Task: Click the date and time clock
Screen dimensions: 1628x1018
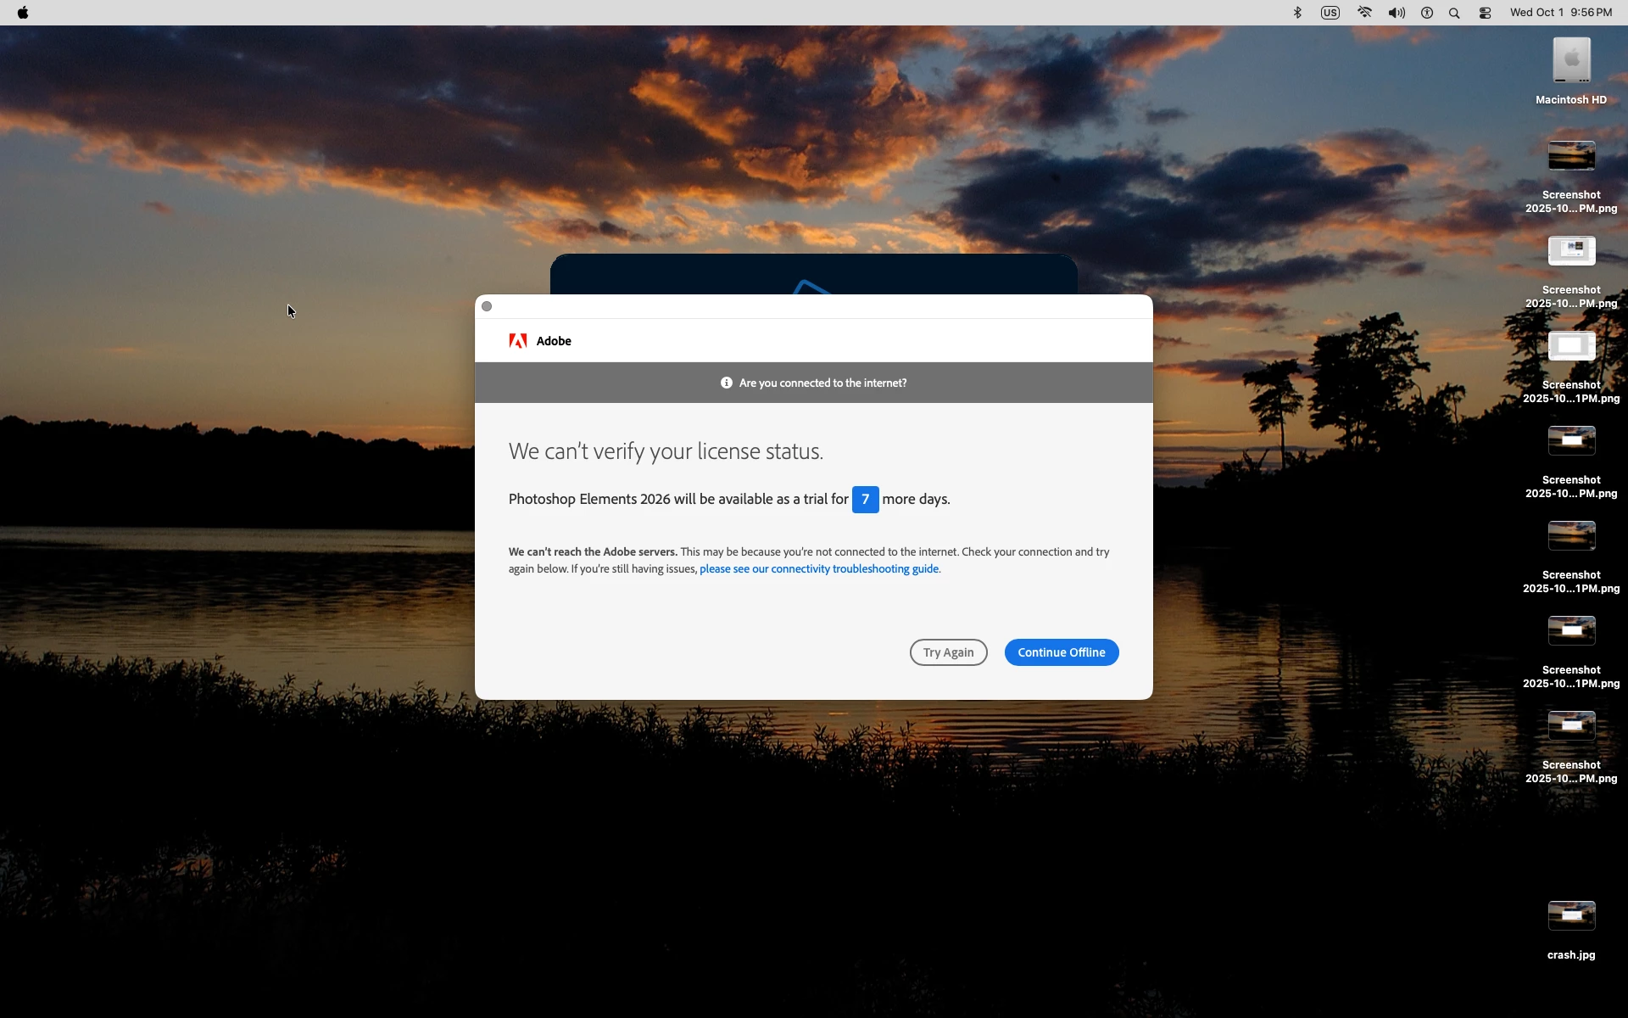Action: coord(1560,13)
